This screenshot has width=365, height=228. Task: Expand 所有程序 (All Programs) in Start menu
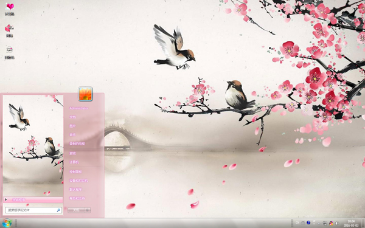(33, 199)
